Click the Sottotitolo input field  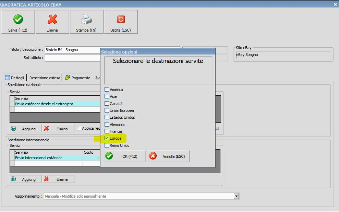73,58
